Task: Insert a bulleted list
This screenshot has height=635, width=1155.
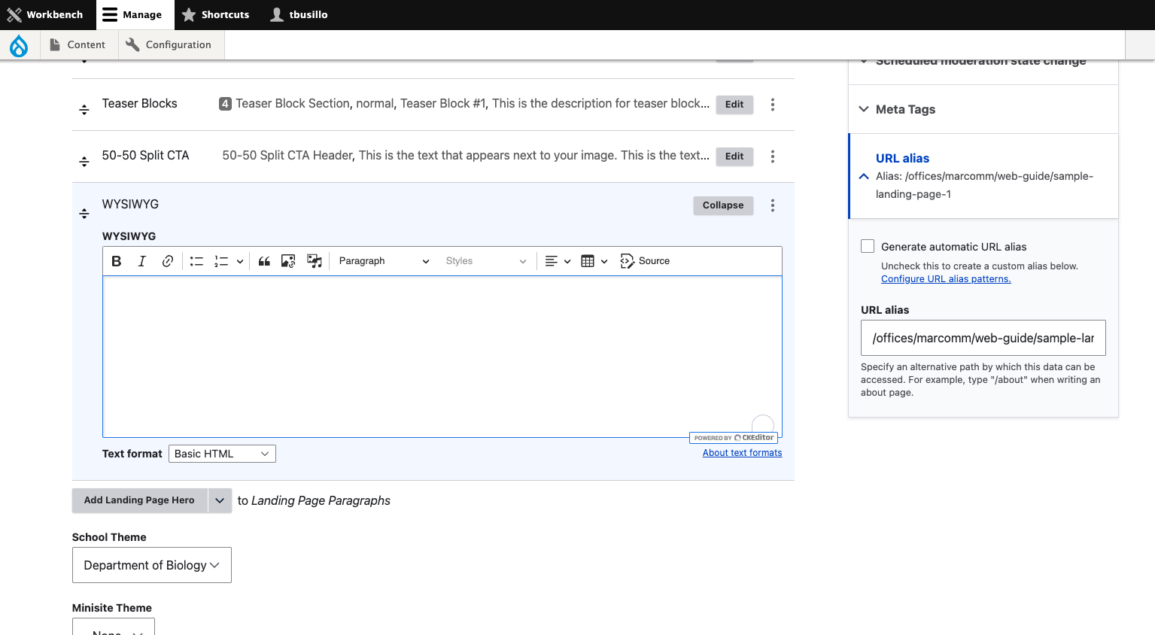Action: pyautogui.click(x=196, y=261)
